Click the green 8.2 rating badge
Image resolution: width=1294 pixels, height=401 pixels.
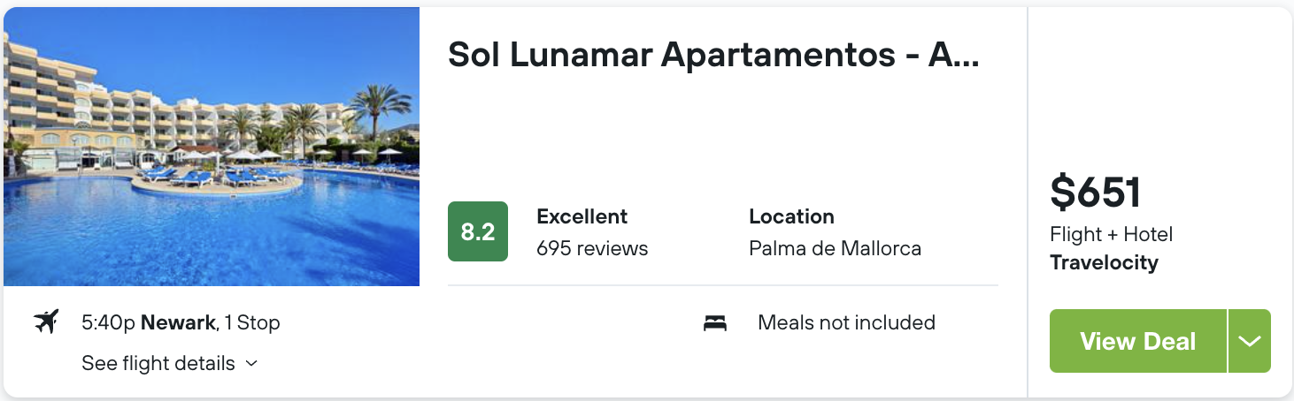(x=478, y=232)
